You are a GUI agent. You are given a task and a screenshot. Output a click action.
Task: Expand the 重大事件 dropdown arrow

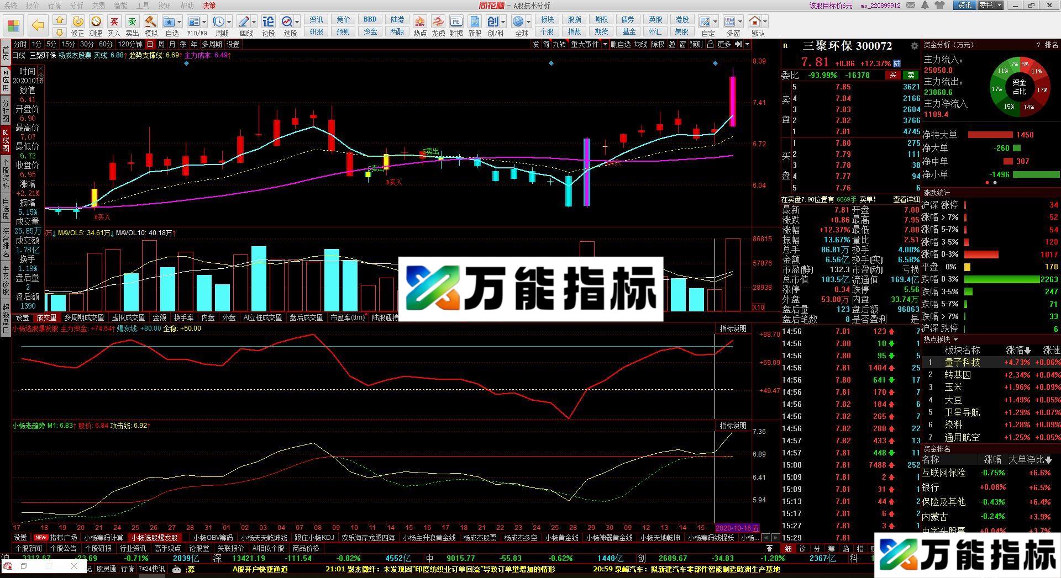pos(605,44)
